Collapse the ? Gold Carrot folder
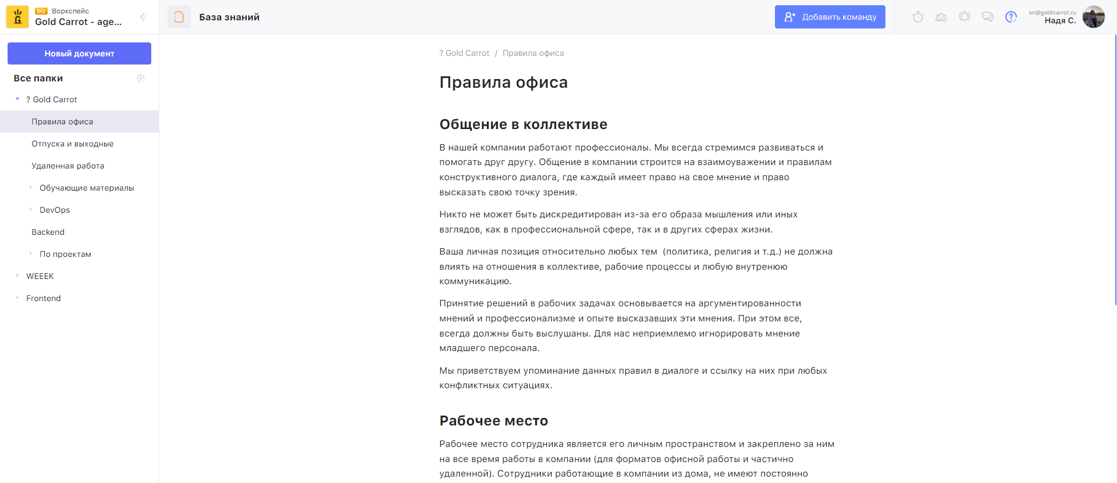This screenshot has height=483, width=1117. pos(17,99)
